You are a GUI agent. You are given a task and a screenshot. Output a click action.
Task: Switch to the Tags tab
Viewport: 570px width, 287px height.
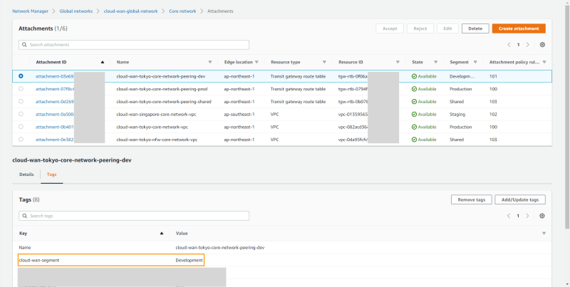pyautogui.click(x=51, y=174)
